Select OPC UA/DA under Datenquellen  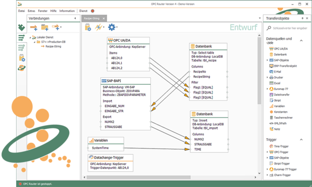point(278,49)
